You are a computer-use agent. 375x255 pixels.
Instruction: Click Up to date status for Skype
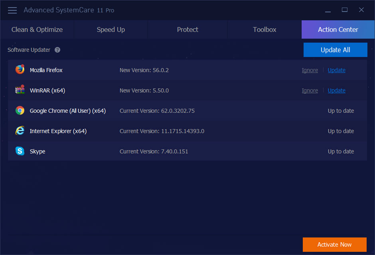[341, 151]
